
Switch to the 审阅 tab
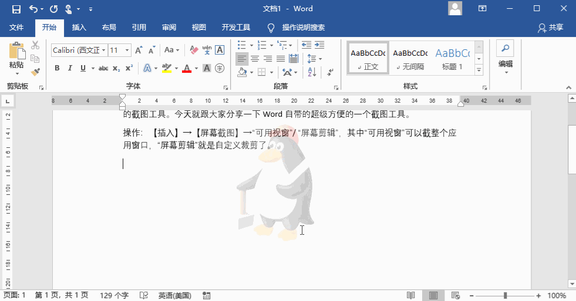tap(169, 28)
